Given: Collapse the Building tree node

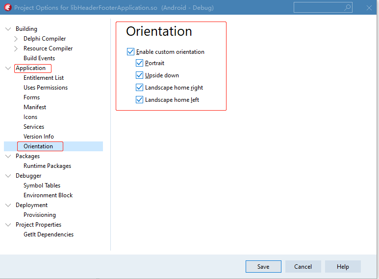Looking at the screenshot, I should 8,29.
